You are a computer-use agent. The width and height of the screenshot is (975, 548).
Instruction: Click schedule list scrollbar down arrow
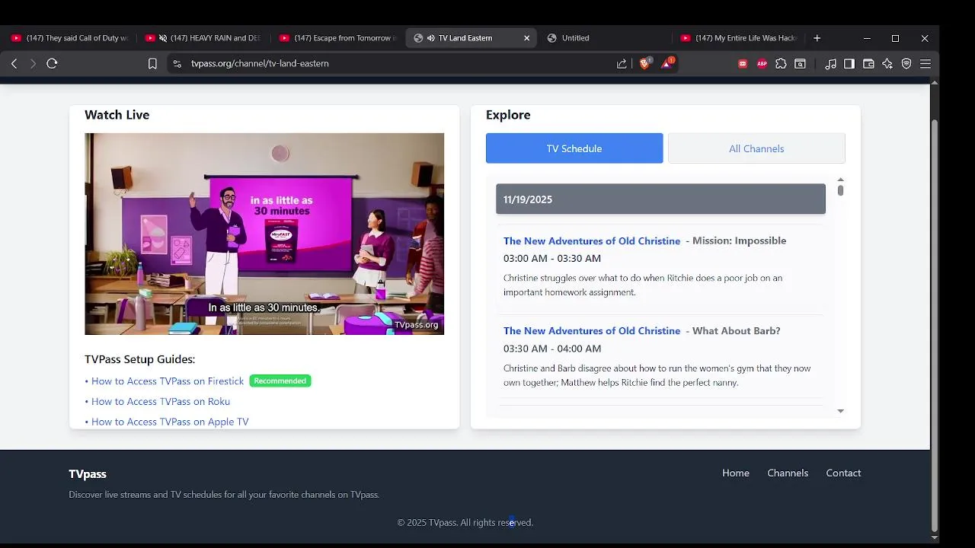click(840, 411)
